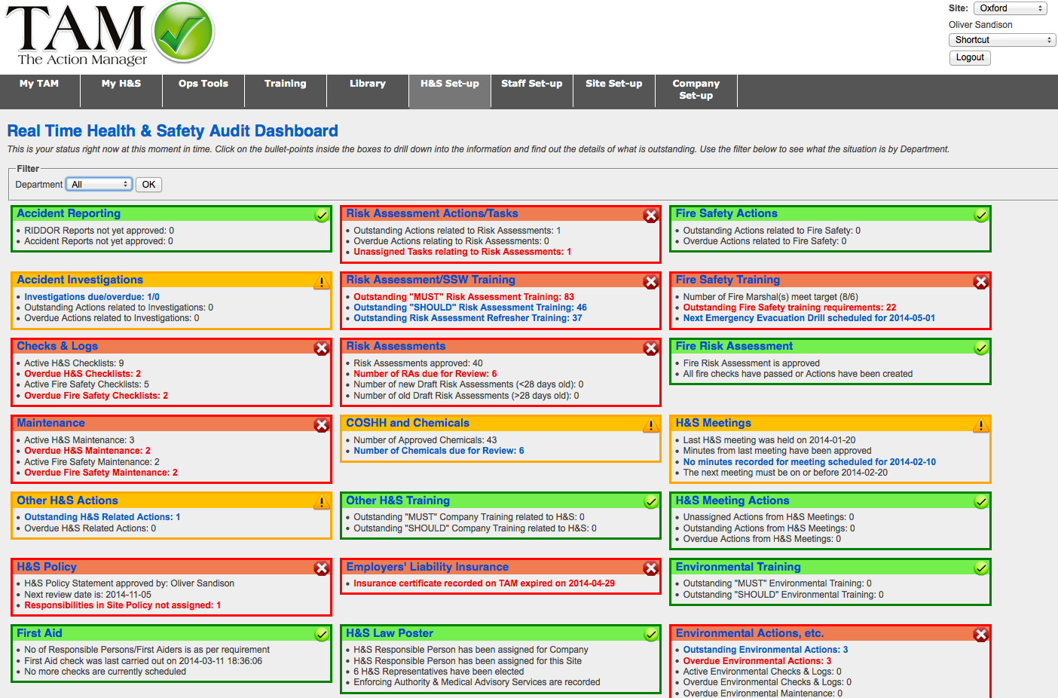Click the COSHH and Chemicals panel heading
This screenshot has height=698, width=1058.
[408, 424]
